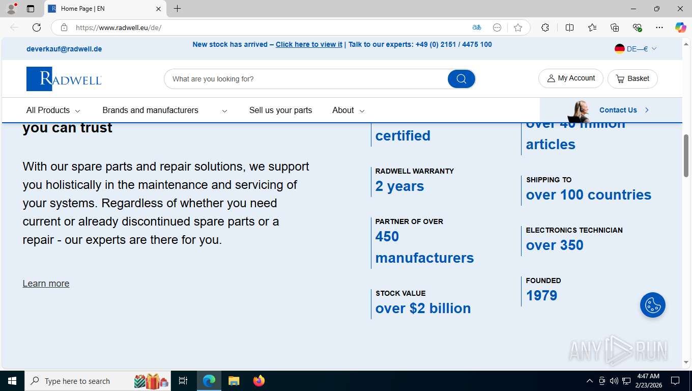Click the 'over 350' technician count
The height and width of the screenshot is (391, 692).
pos(555,245)
